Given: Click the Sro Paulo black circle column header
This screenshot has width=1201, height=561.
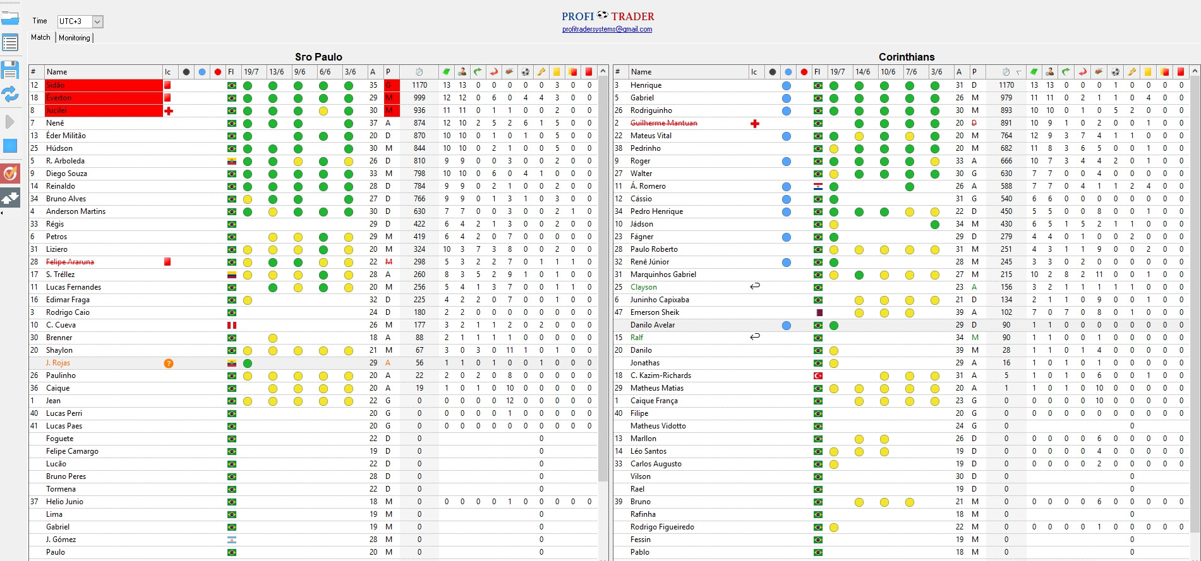Looking at the screenshot, I should point(186,72).
